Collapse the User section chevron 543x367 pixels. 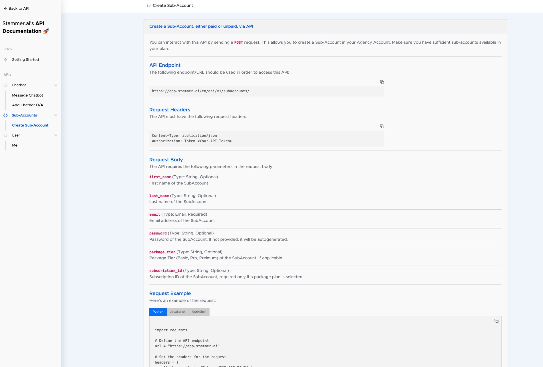56,135
